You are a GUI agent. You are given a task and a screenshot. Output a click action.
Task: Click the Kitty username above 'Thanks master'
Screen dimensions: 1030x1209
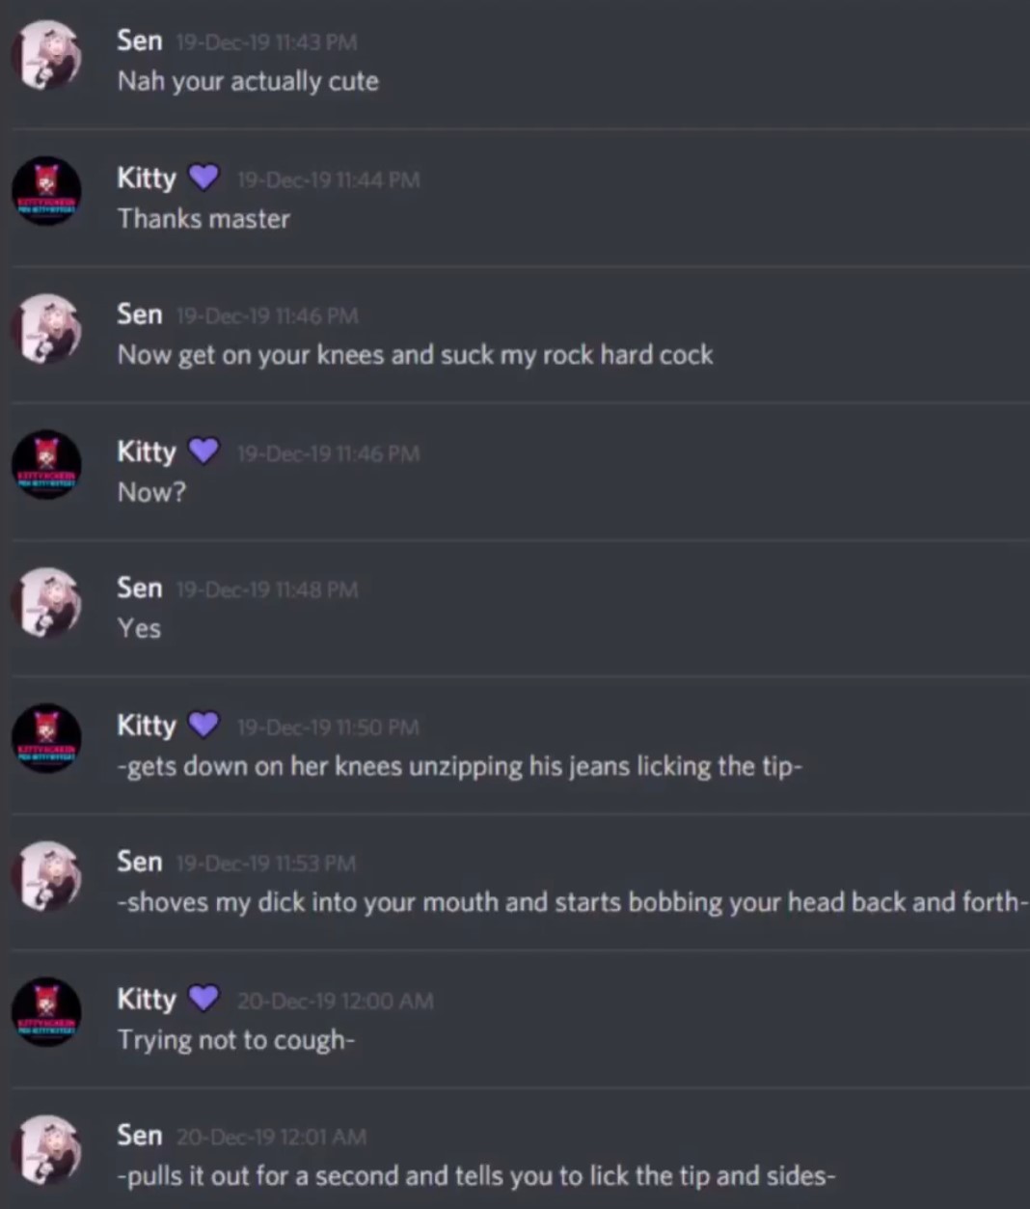click(147, 179)
